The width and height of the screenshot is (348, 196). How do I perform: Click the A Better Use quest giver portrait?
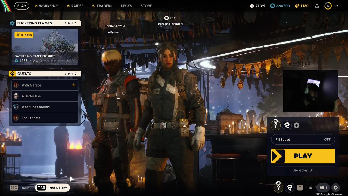click(x=16, y=96)
